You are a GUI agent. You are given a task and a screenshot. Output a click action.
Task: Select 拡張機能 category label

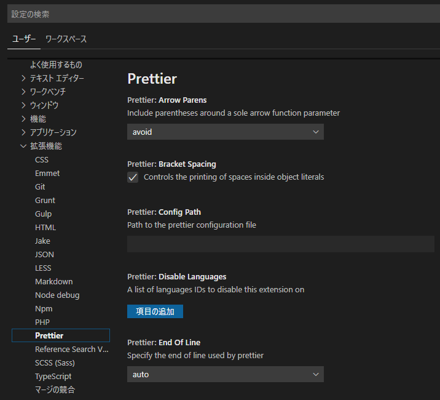coord(46,146)
